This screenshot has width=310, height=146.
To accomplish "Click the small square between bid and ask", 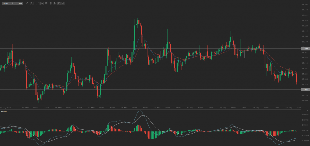I will (13, 3).
